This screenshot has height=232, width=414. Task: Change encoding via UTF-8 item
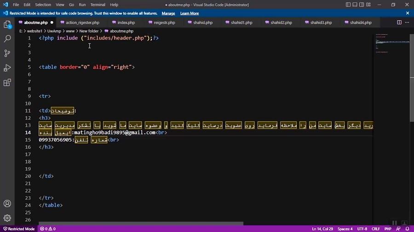362,229
